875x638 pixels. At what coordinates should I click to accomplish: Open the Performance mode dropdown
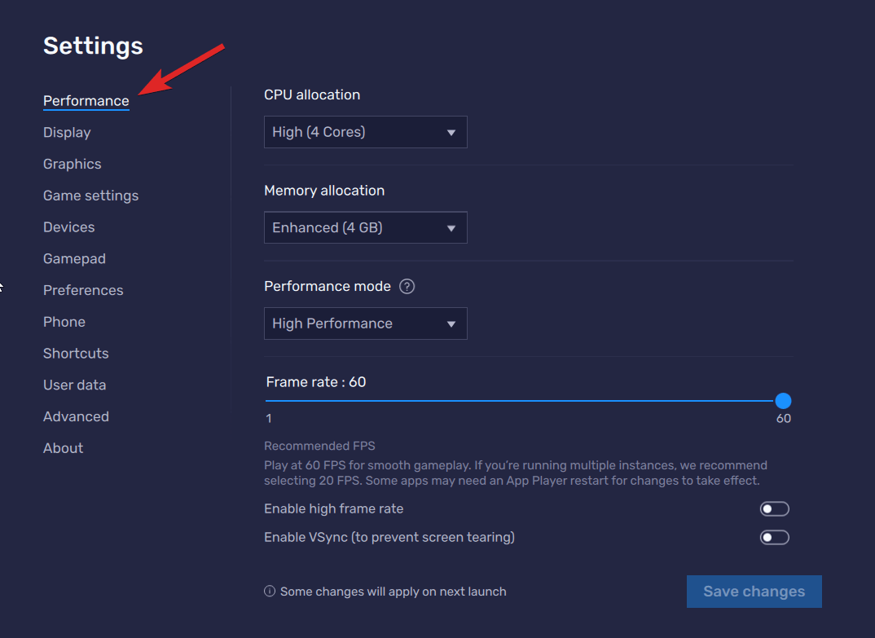(x=365, y=323)
